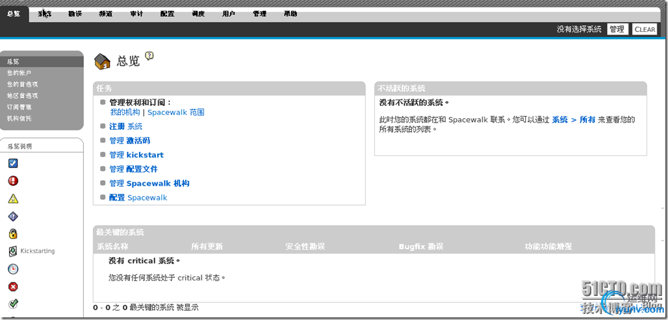Click the red X failed legend icon
The width and height of the screenshot is (668, 320).
pyautogui.click(x=13, y=287)
